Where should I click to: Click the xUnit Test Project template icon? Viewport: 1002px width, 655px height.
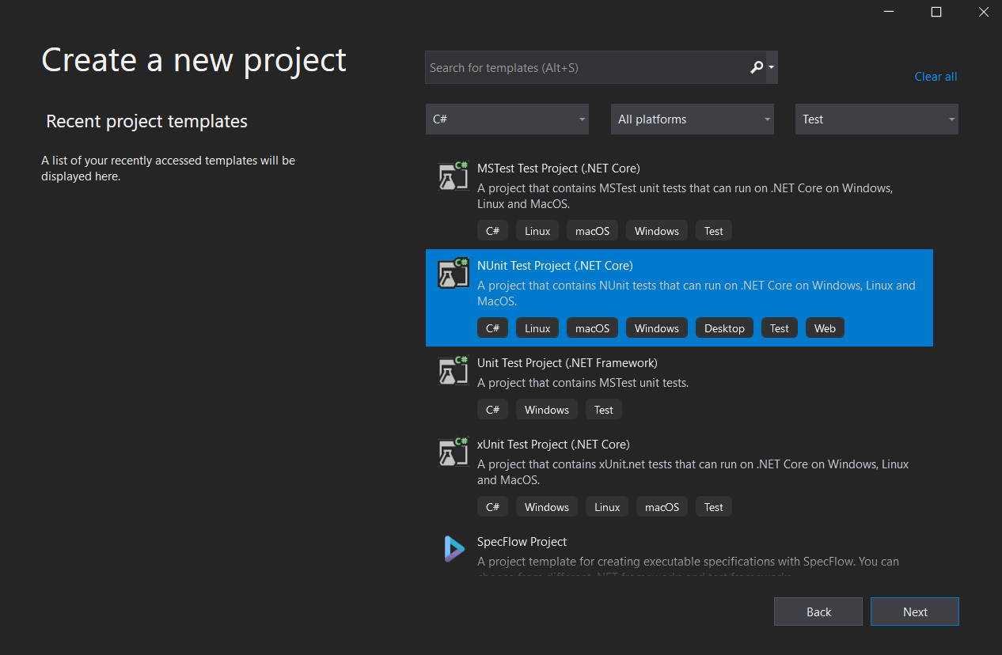click(453, 452)
